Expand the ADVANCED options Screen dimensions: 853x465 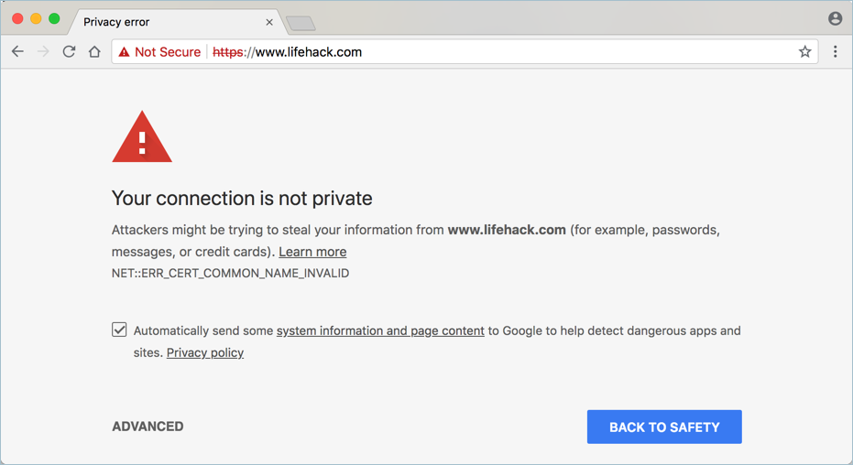pyautogui.click(x=148, y=427)
